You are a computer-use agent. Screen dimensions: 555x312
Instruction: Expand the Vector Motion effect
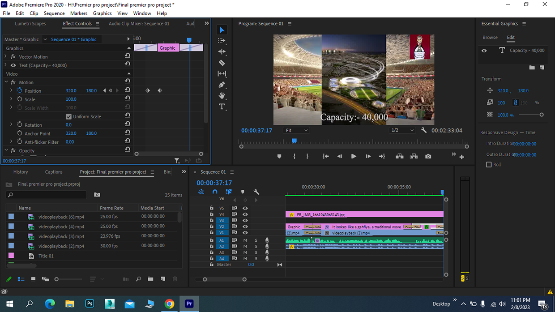(x=6, y=57)
